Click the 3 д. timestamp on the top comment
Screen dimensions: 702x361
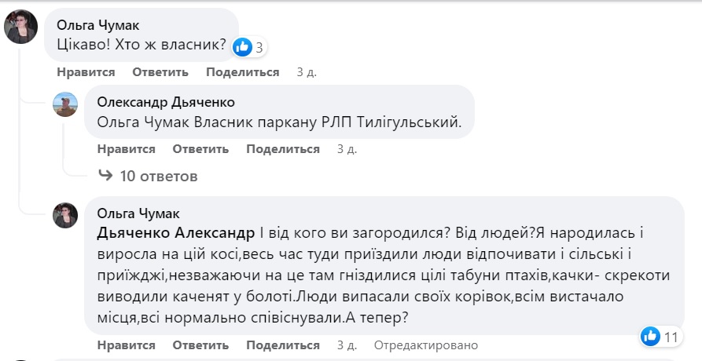pyautogui.click(x=307, y=72)
